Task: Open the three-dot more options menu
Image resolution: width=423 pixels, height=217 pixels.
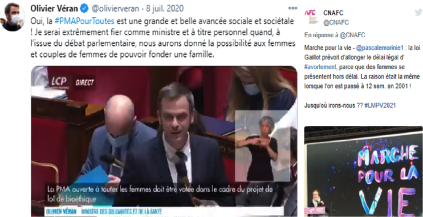Action: pos(293,8)
